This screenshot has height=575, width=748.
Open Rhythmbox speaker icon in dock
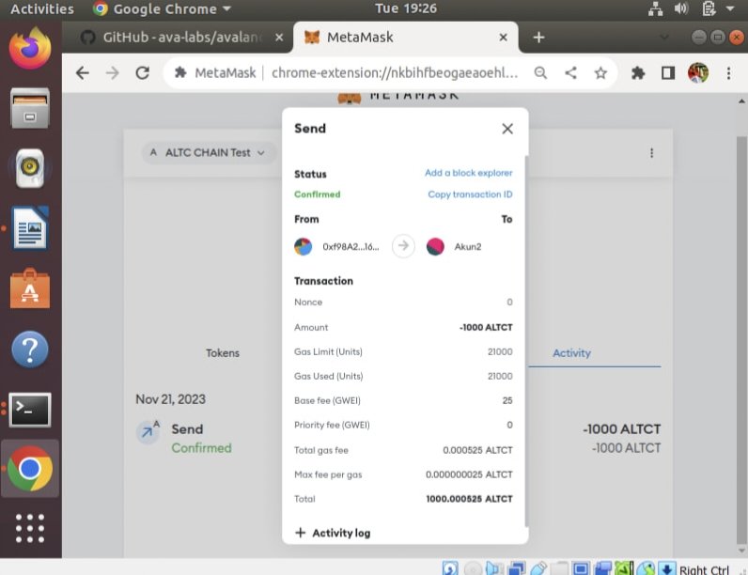coord(30,168)
